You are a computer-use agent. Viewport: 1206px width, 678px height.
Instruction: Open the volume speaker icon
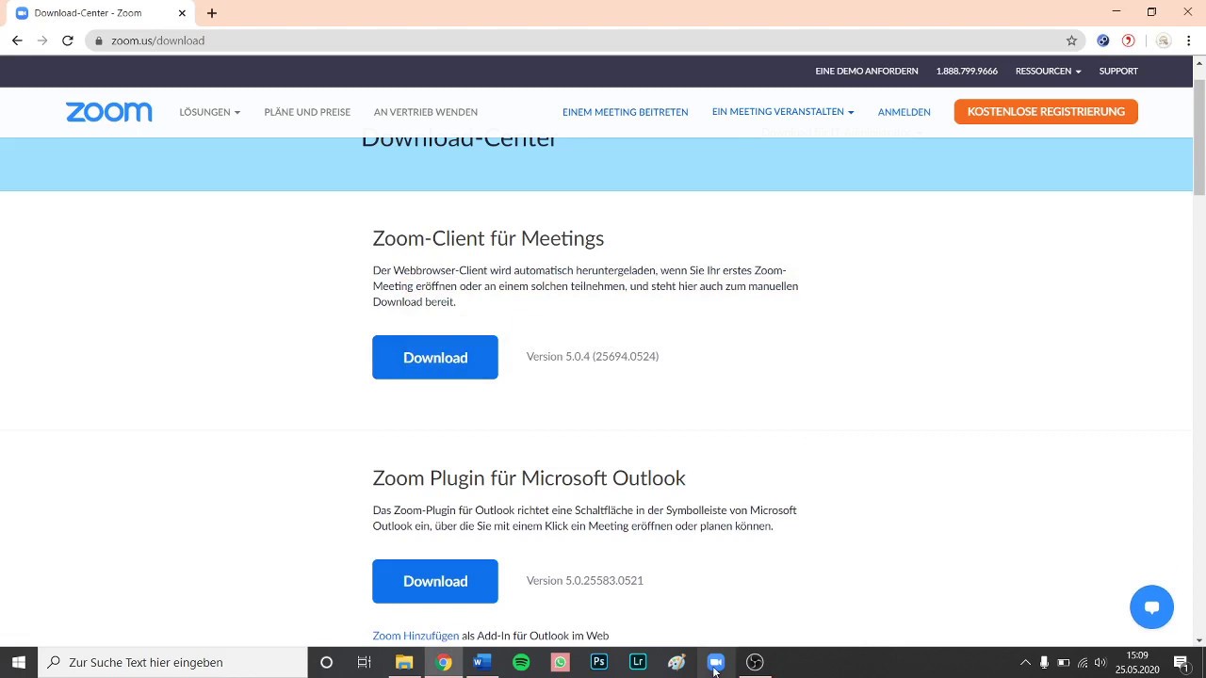point(1100,662)
